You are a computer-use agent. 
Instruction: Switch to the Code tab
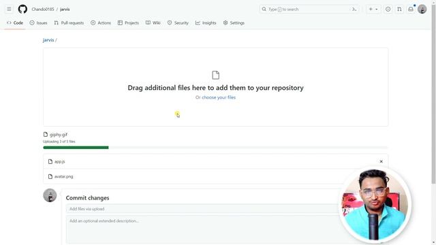15,22
